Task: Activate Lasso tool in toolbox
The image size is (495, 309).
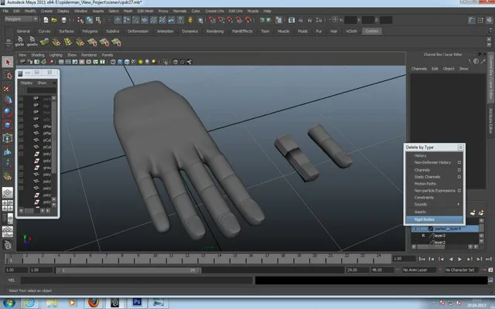Action: click(x=8, y=75)
